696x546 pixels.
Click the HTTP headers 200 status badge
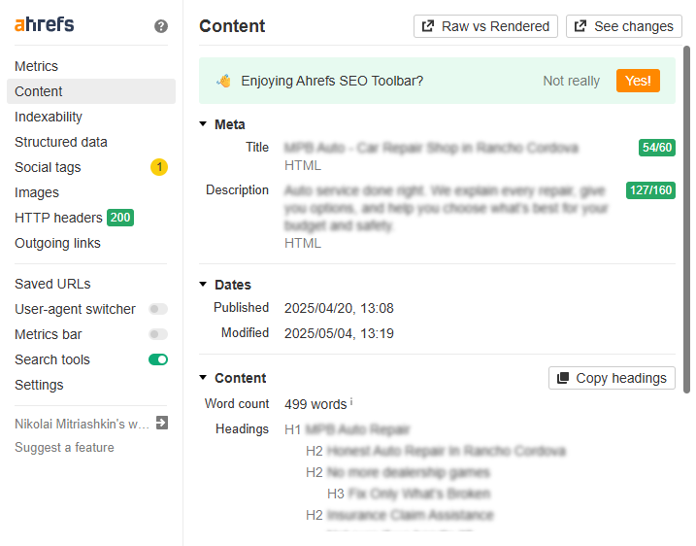120,218
